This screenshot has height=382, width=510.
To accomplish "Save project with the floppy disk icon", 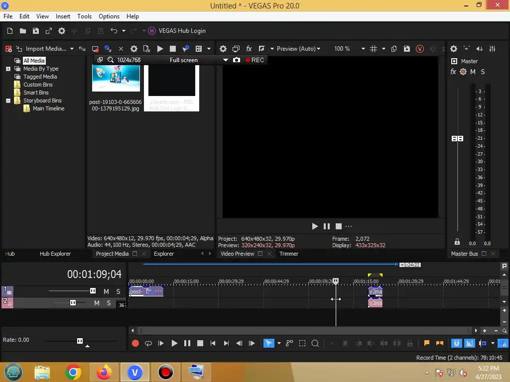I will 36,31.
